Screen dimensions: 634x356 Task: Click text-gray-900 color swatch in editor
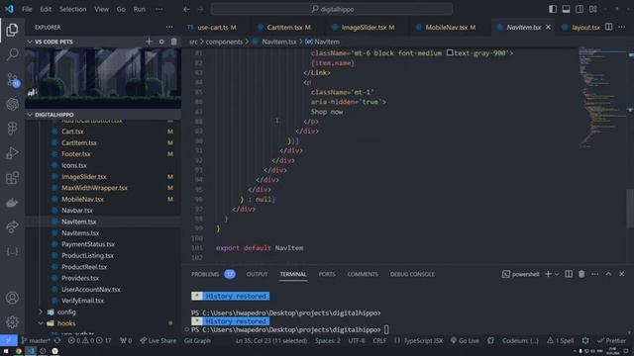pyautogui.click(x=450, y=52)
